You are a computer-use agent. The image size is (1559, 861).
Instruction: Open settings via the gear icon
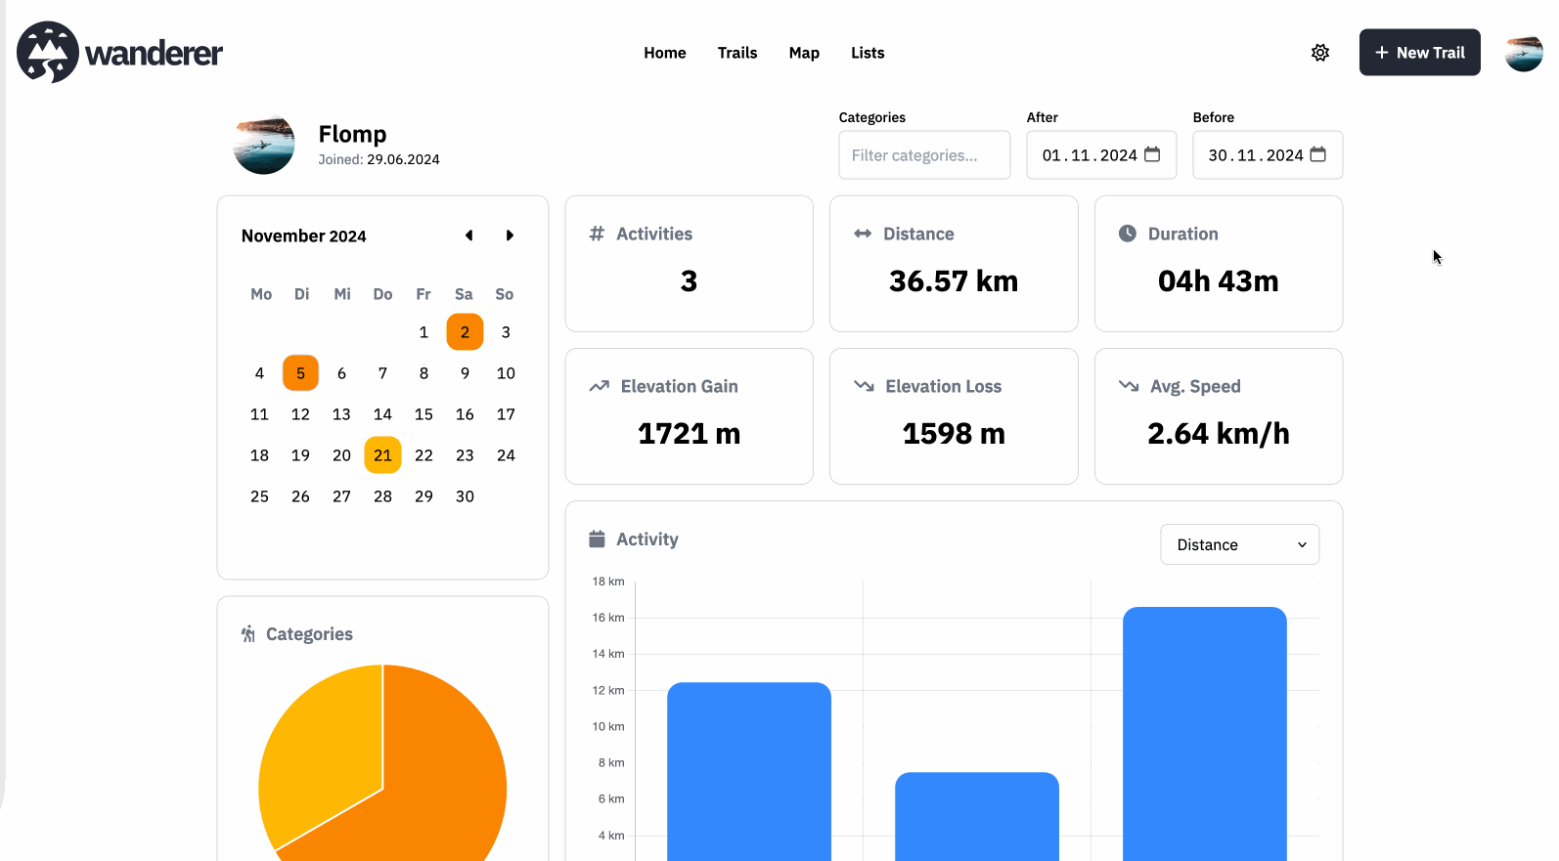[x=1319, y=53]
